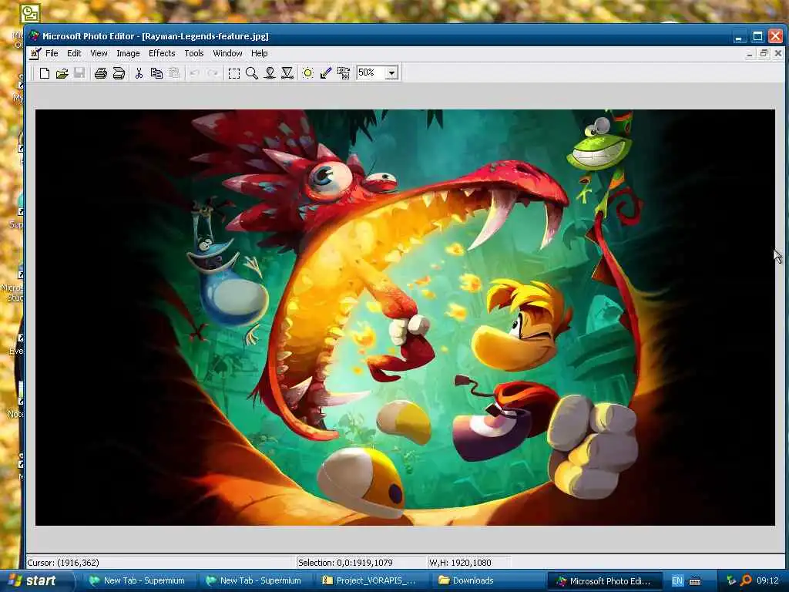Click the Undo arrow icon
Viewport: 789px width, 592px height.
194,73
